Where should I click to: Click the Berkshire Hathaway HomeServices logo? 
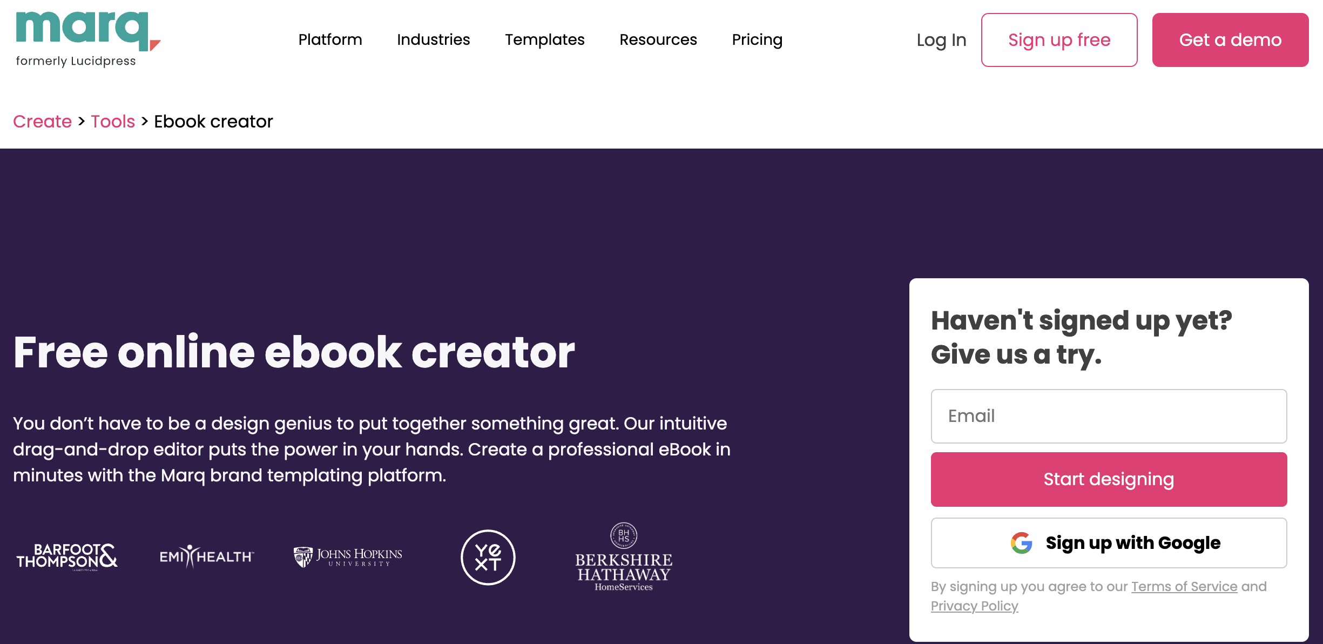624,558
